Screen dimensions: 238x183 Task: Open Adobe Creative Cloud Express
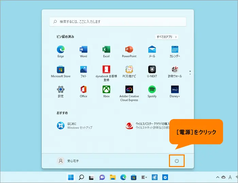129,94
